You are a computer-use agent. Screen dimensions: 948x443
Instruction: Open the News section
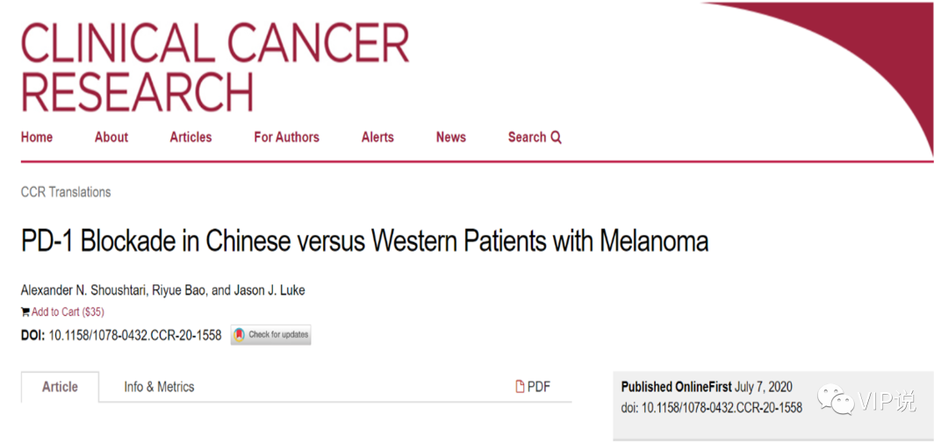click(450, 138)
